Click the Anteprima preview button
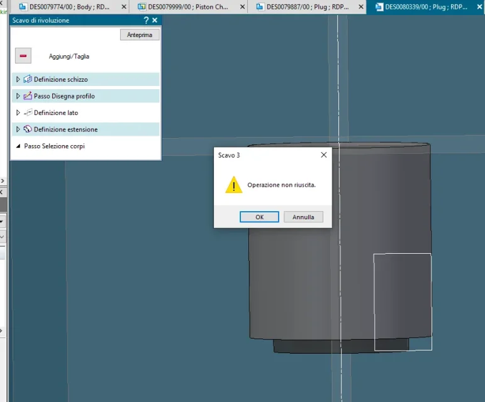Screen dimensions: 485x402 [140, 35]
